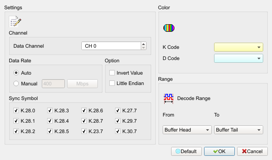Toggle the K.30.7 sync symbol checkbox
Screen dimensions: 272x160
(118, 131)
